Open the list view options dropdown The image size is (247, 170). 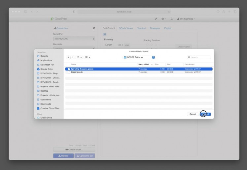(80, 57)
